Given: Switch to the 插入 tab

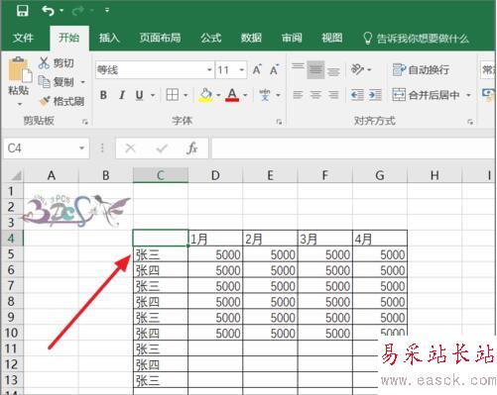Looking at the screenshot, I should [x=109, y=38].
